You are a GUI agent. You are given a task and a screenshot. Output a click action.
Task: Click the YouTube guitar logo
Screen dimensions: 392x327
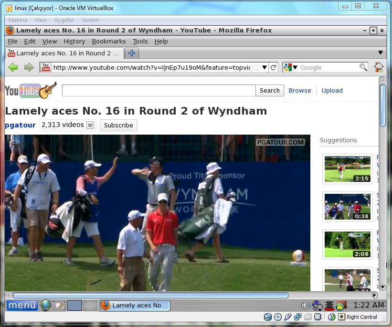[x=31, y=90]
